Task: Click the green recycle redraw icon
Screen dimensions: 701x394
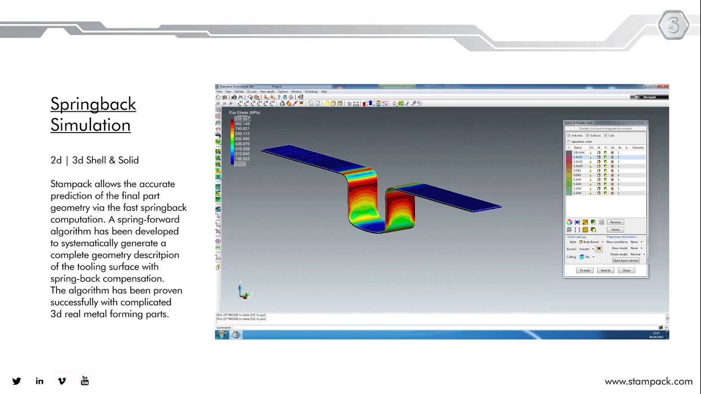Action: tap(283, 103)
